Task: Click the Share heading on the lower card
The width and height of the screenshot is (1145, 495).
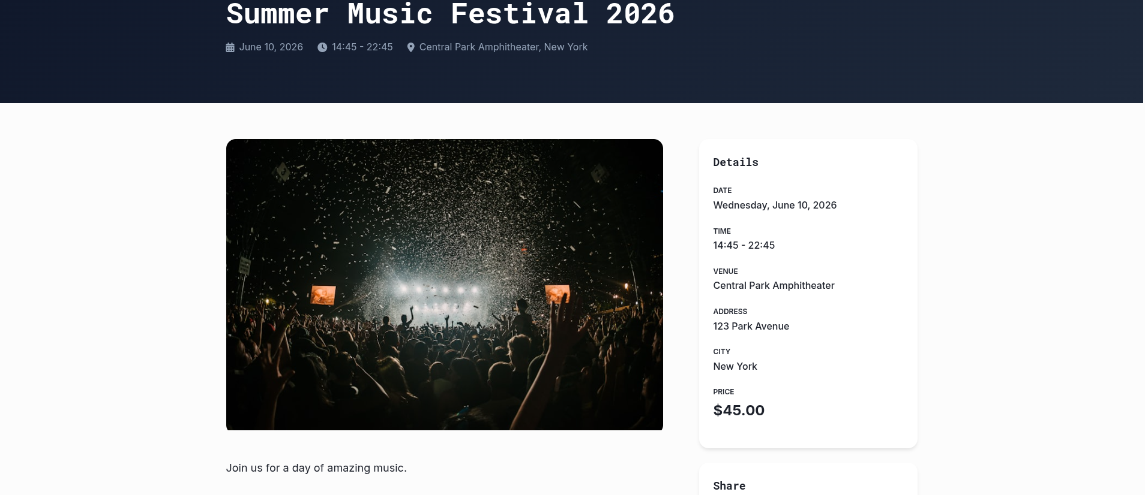Action: click(x=729, y=485)
